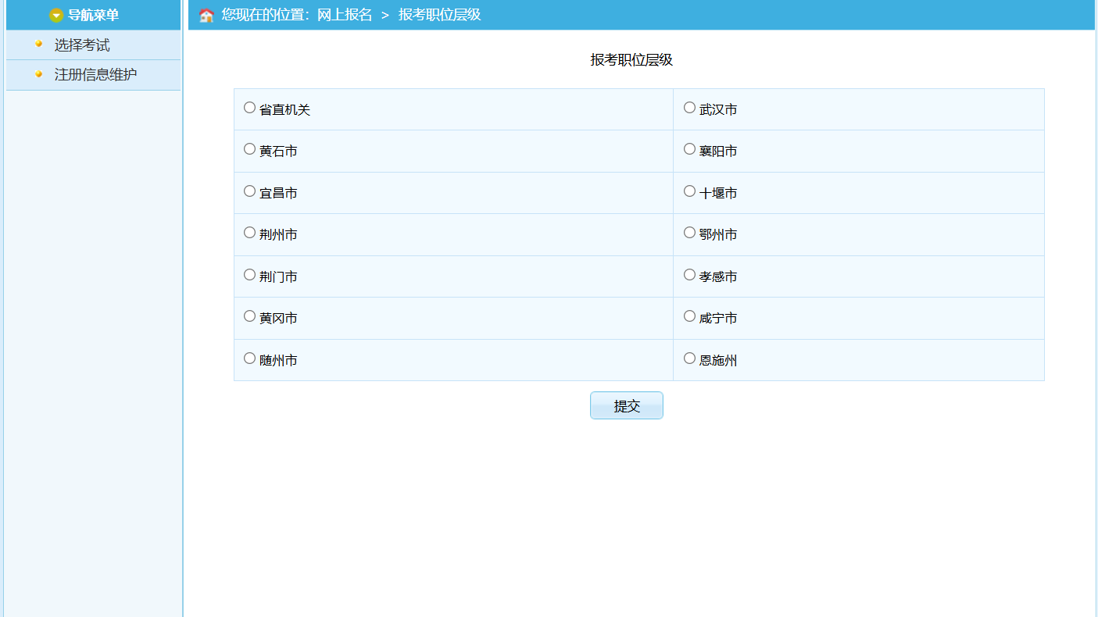Select 鄂州市 as position level
The width and height of the screenshot is (1098, 617).
click(x=689, y=233)
